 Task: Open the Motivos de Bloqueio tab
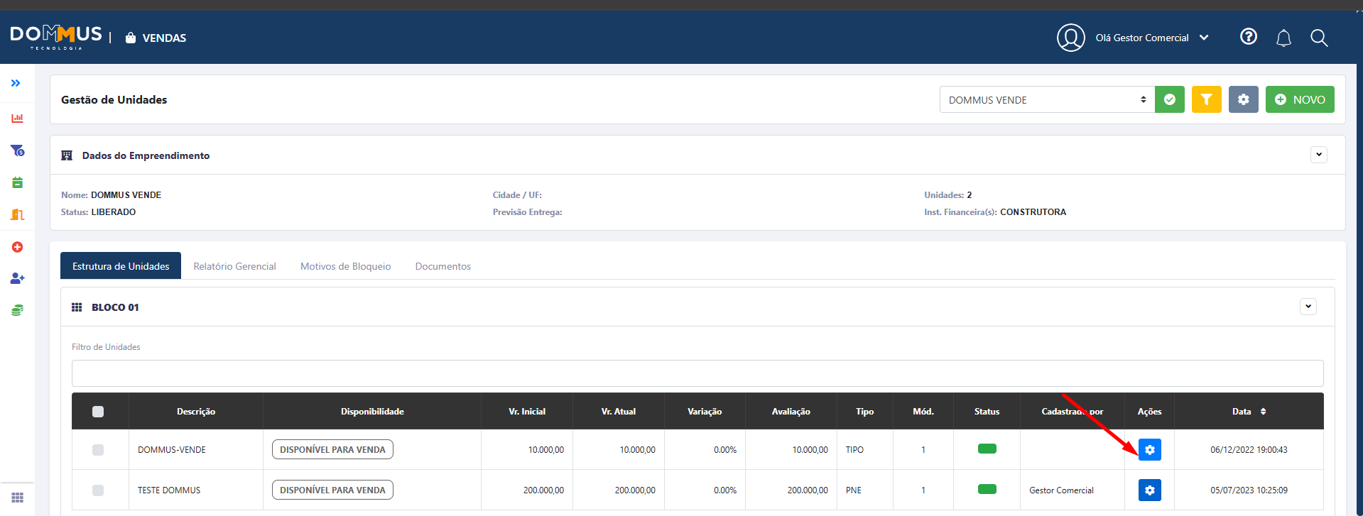click(345, 266)
